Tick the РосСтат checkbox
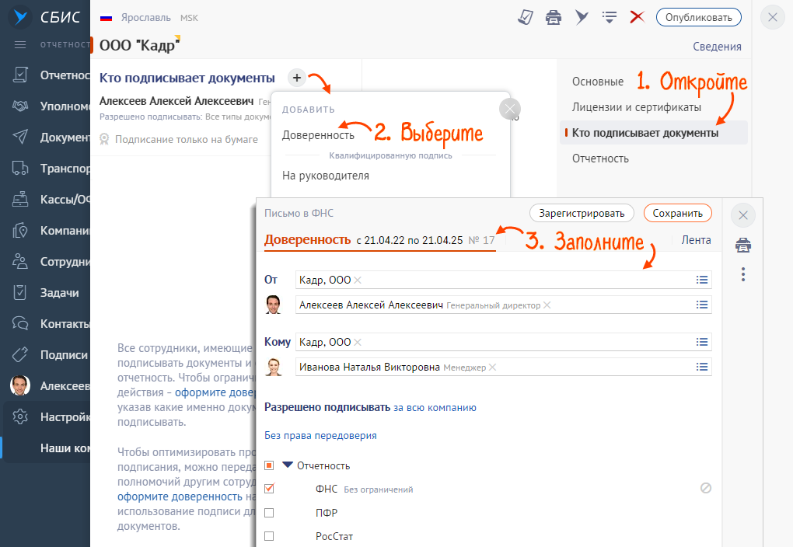 coord(270,536)
